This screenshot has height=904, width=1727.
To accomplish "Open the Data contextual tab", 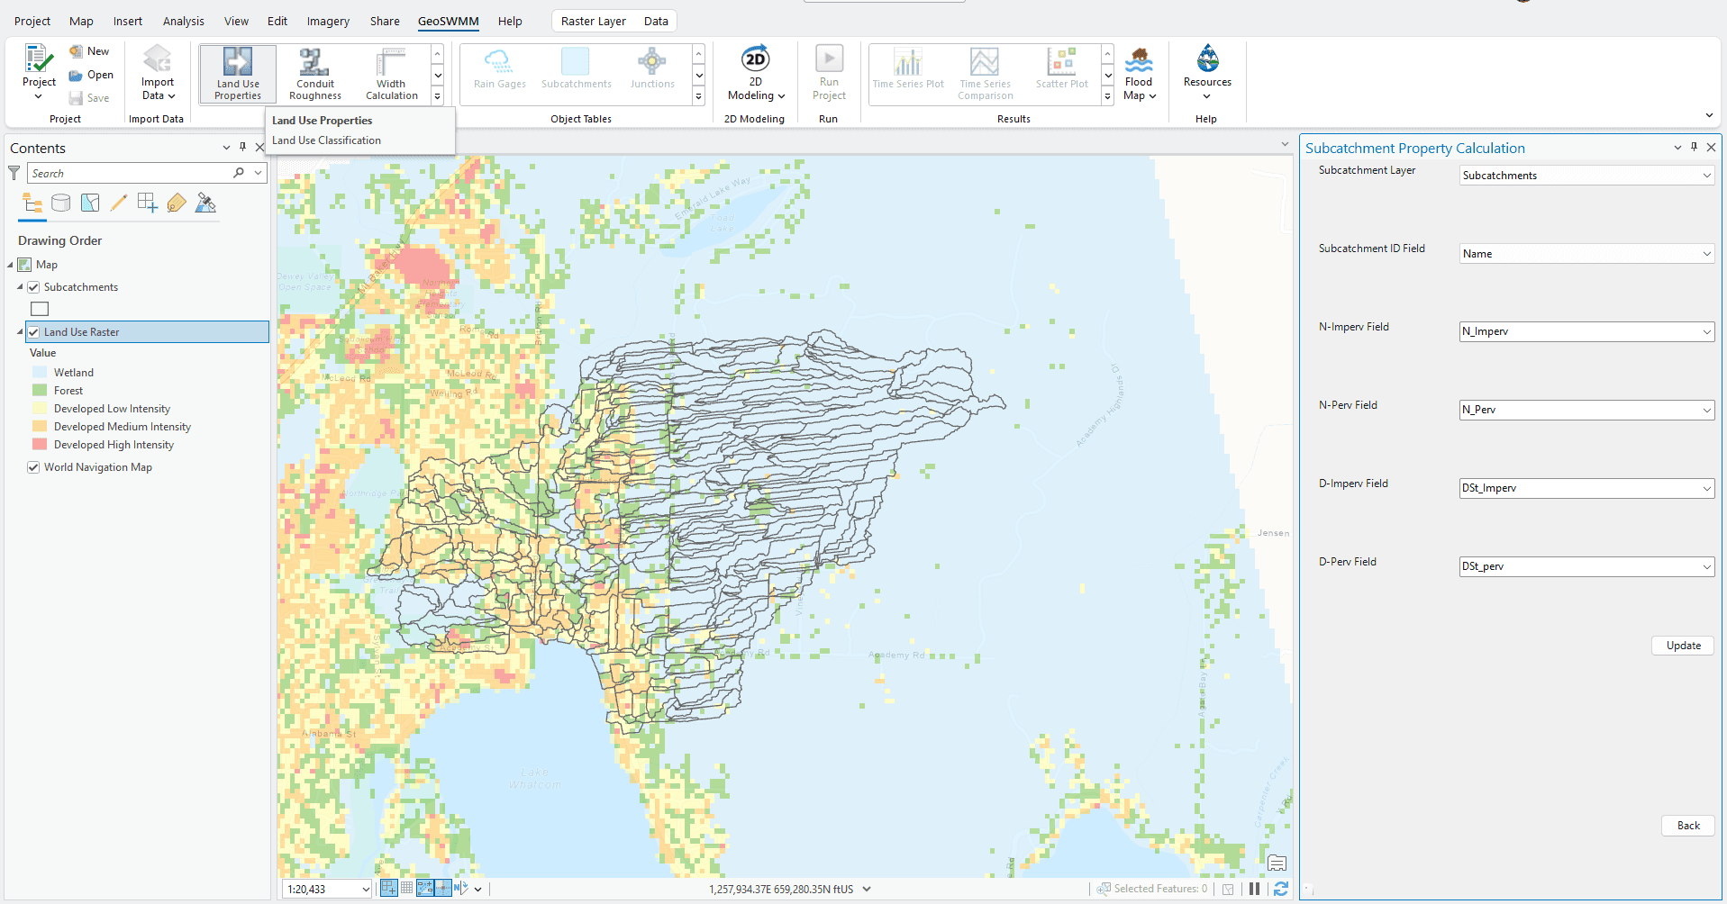I will click(x=656, y=21).
